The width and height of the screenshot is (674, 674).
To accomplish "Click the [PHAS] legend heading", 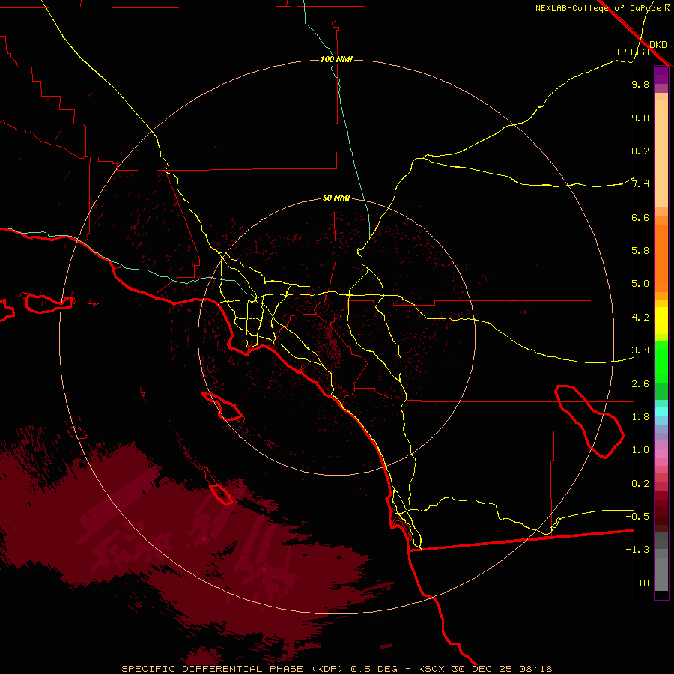I will coord(633,52).
